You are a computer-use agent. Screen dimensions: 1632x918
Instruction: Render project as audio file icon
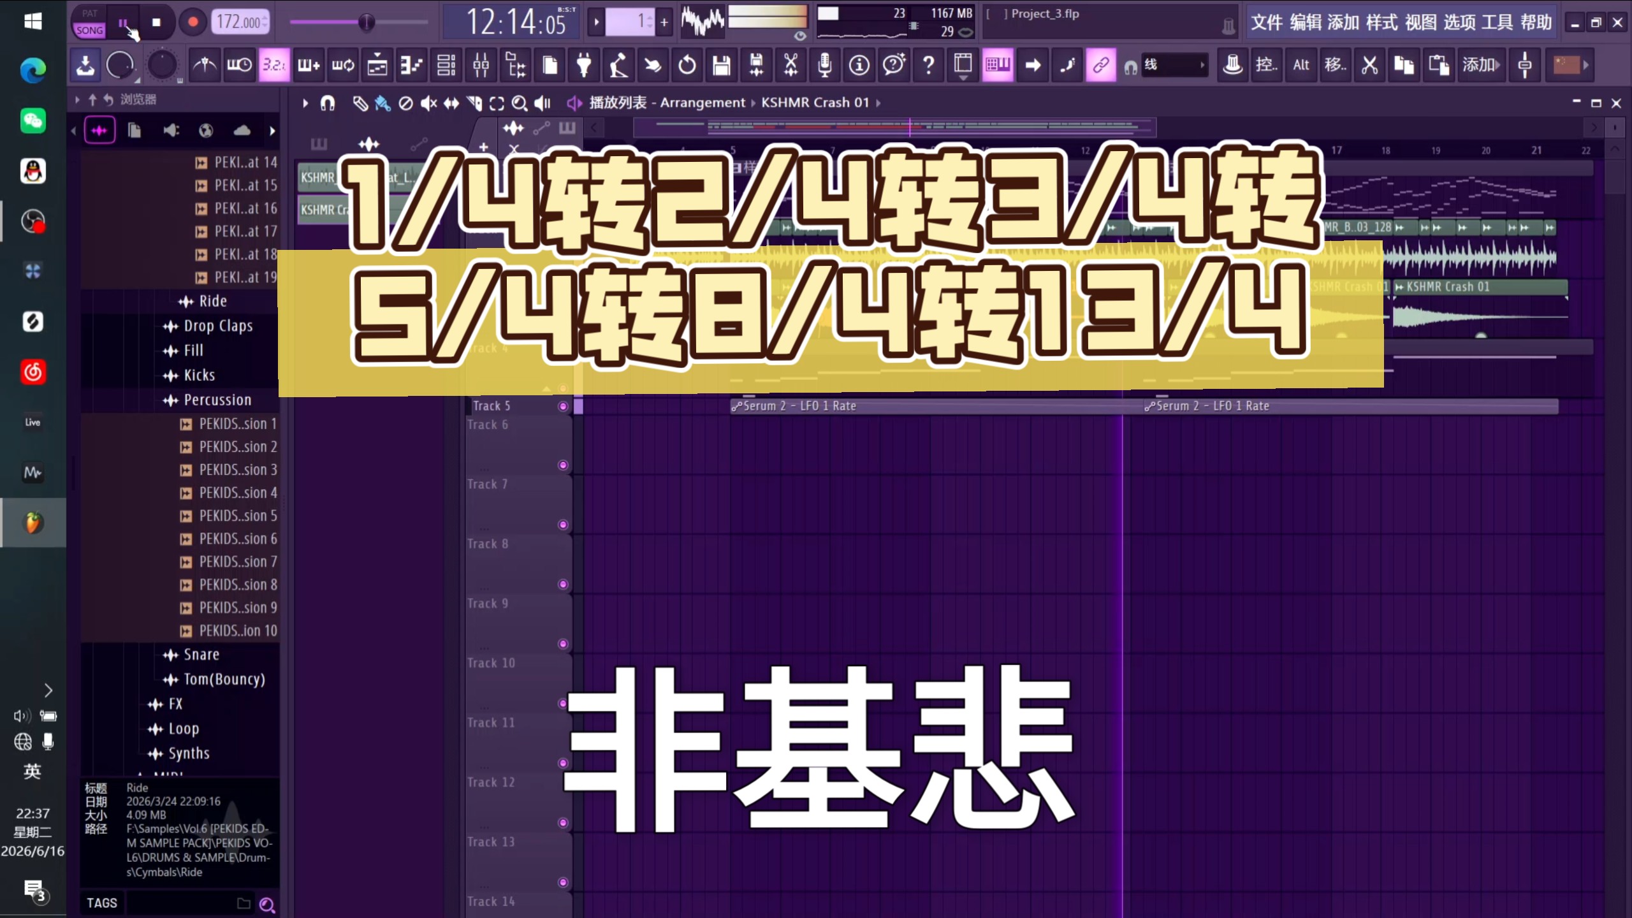pos(756,64)
